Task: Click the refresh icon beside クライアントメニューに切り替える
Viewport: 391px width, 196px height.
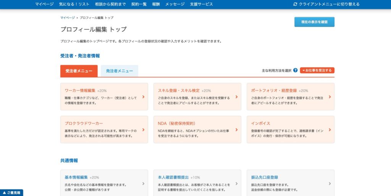Action: [x=295, y=4]
